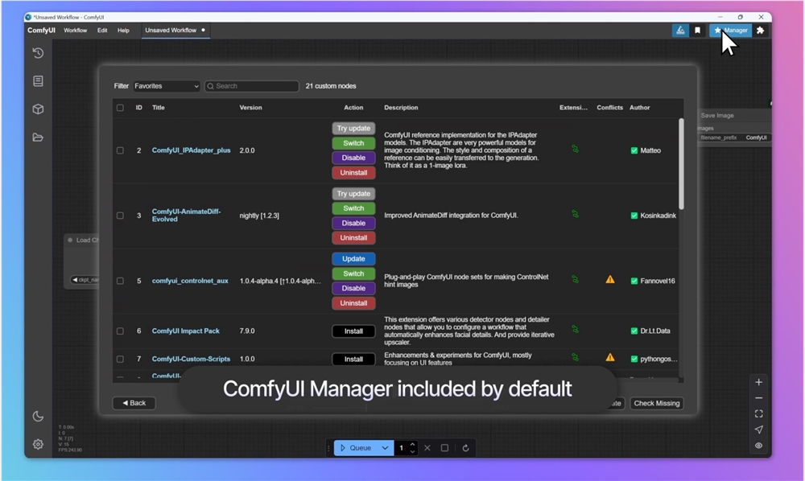Screen dimensions: 805x481
Task: Fit the canvas view to screen
Action: click(759, 413)
